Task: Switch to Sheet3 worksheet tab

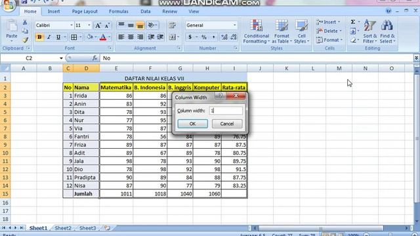Action: coord(87,228)
